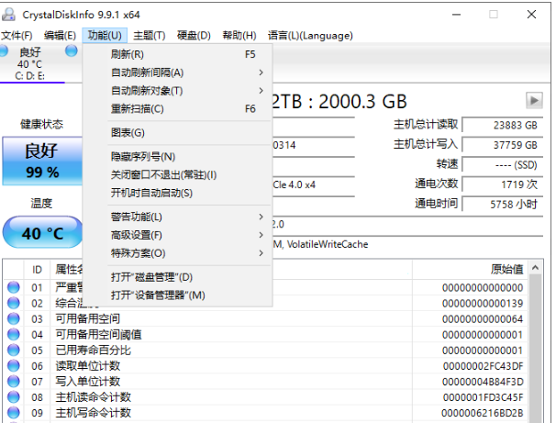Click the 40 °C temperature button

pos(42,232)
